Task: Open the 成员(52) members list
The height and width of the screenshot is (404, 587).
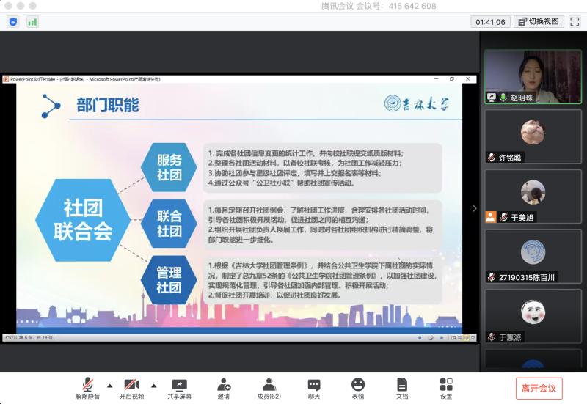Action: tap(269, 389)
